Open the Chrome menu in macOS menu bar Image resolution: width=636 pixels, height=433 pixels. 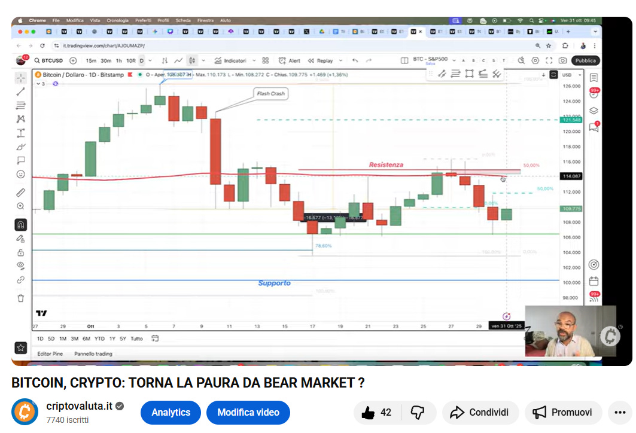tap(37, 20)
